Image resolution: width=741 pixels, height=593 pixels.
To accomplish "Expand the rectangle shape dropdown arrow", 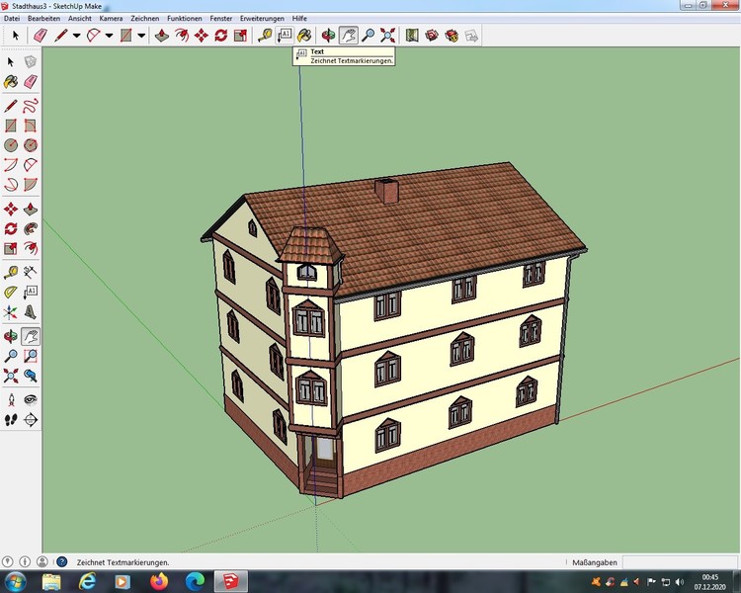I will (x=141, y=37).
